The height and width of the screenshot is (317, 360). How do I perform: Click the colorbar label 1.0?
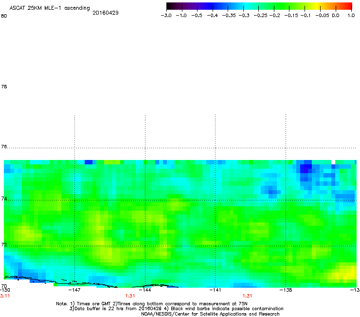(351, 16)
